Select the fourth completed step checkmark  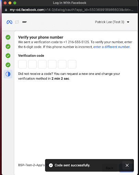8,65
